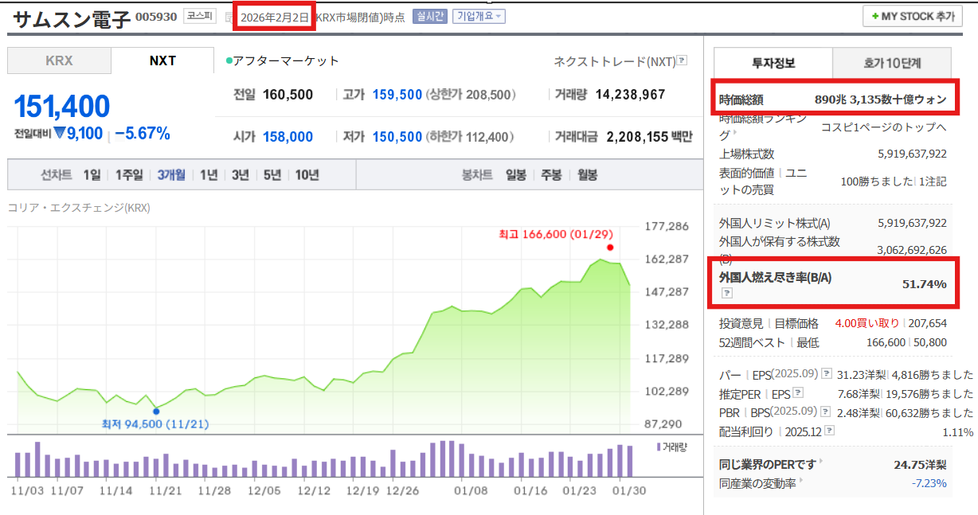Select the 1일 line chart period
Viewport: 978px width, 515px height.
click(x=92, y=175)
